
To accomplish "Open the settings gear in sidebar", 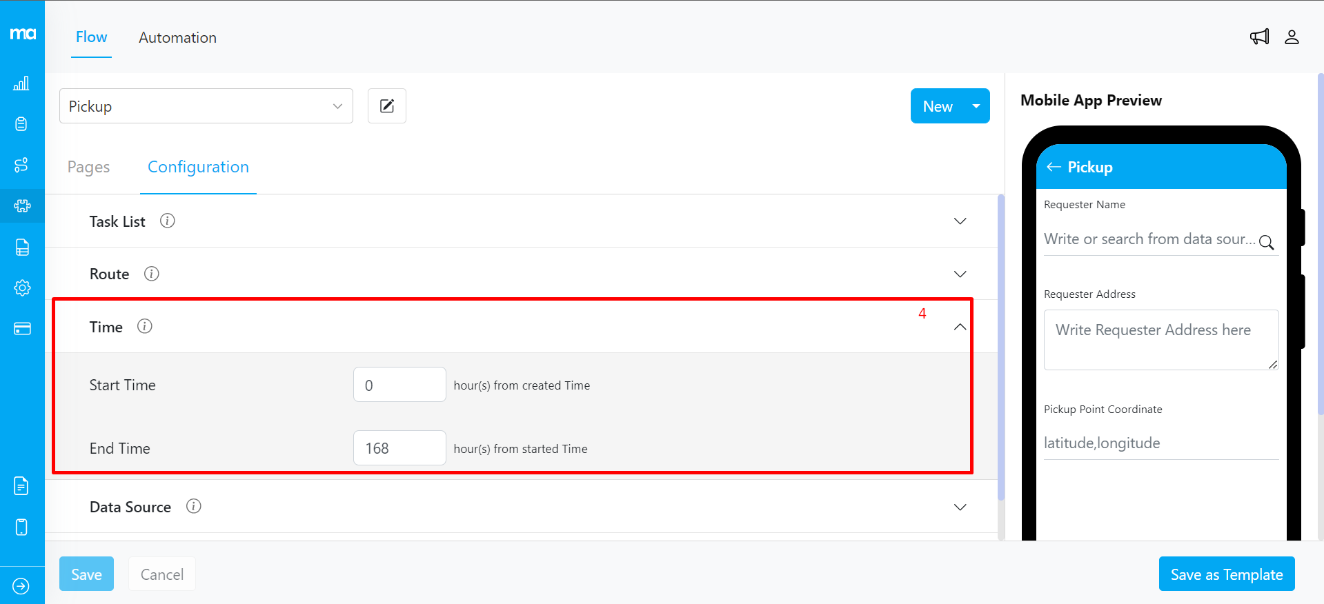I will 22,288.
